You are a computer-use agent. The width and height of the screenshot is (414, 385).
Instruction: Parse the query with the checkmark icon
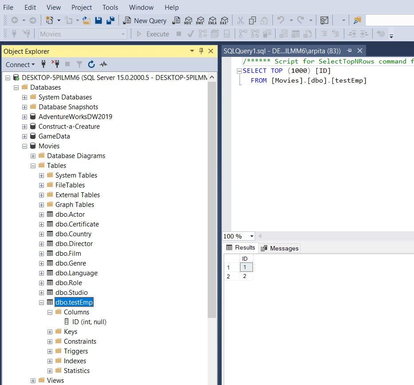pyautogui.click(x=191, y=34)
